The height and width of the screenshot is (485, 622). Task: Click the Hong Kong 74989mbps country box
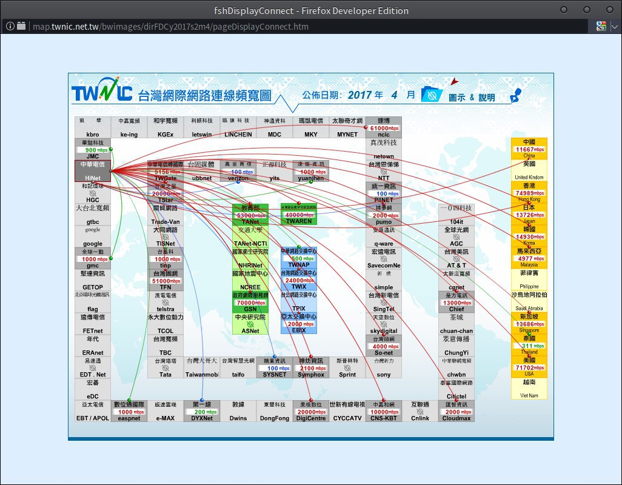[529, 192]
